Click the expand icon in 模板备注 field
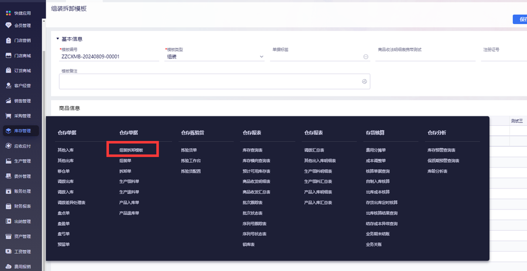Viewport: 527px width, 271px height. pyautogui.click(x=364, y=81)
